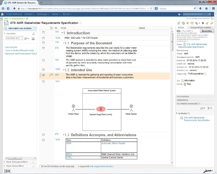Click the browser back arrow button
This screenshot has height=174, width=217.
14,9
